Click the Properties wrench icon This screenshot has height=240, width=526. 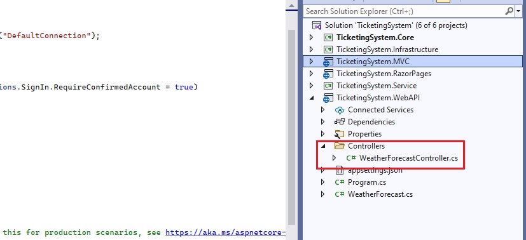coord(340,134)
